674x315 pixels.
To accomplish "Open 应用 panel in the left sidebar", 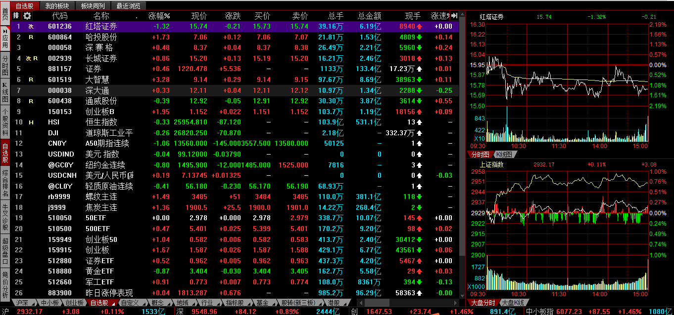I will pyautogui.click(x=5, y=38).
